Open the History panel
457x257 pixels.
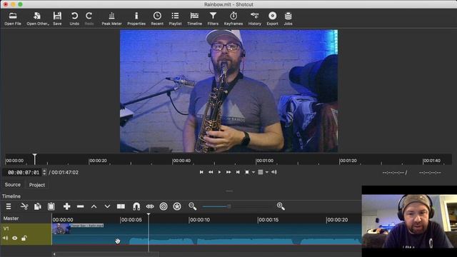click(254, 19)
